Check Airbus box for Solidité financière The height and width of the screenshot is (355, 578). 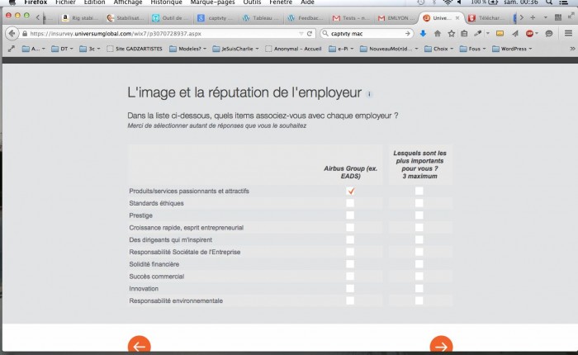coord(350,264)
